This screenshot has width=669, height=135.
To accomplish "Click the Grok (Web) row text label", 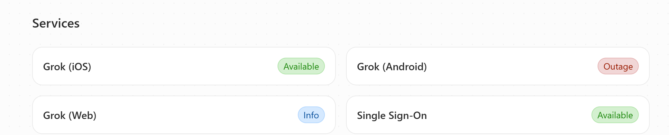I will click(x=70, y=115).
